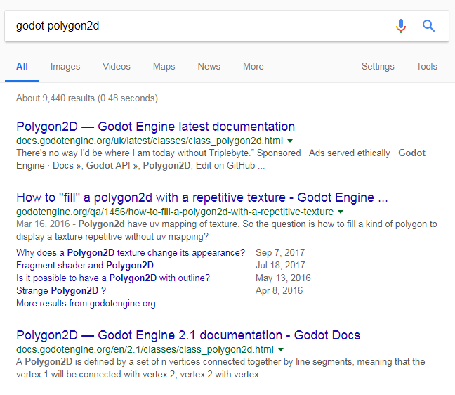455x395 pixels.
Task: Open Polygon2D Godot Engine 2.1 documentation result
Action: [x=188, y=335]
